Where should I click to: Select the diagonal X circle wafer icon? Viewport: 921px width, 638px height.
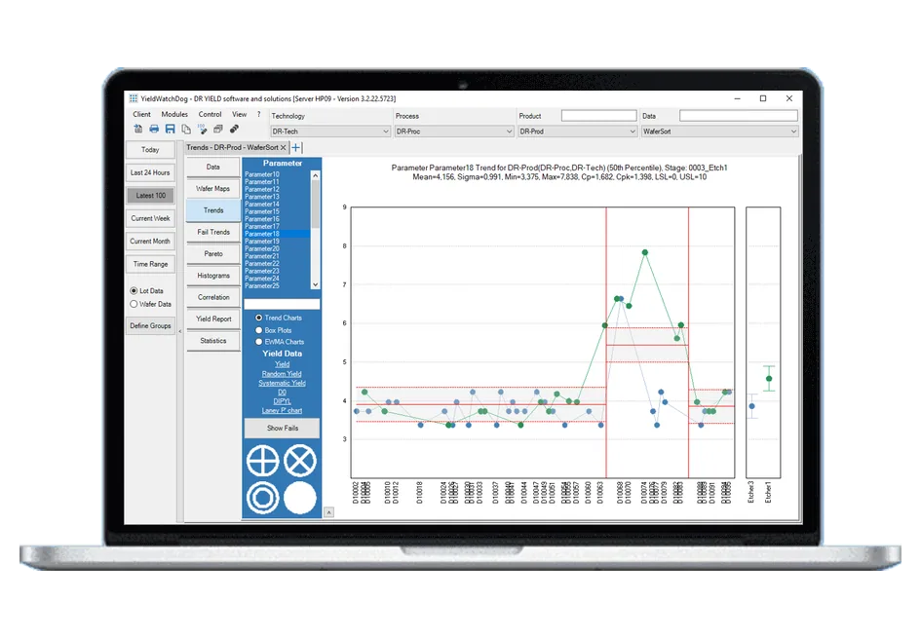click(x=300, y=460)
